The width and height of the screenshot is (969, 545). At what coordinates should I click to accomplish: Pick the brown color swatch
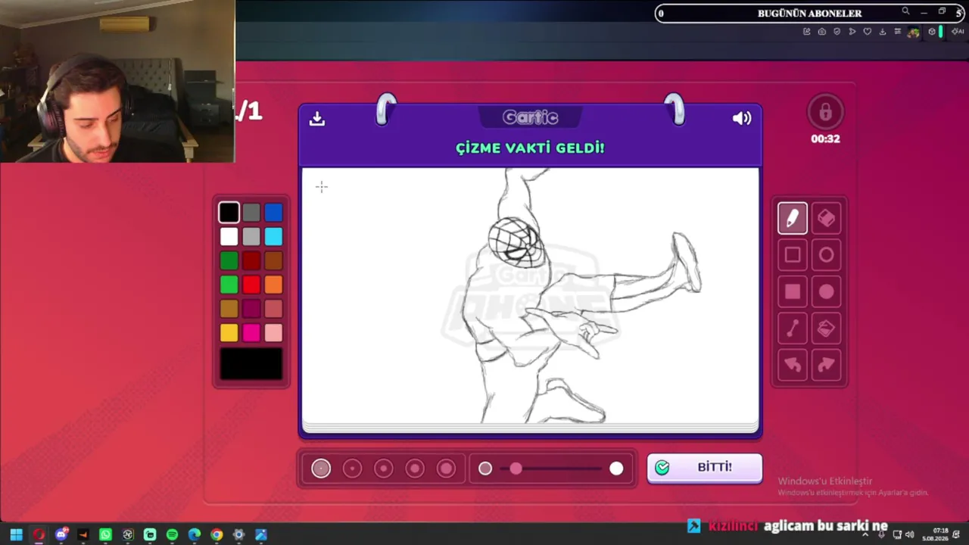point(273,261)
